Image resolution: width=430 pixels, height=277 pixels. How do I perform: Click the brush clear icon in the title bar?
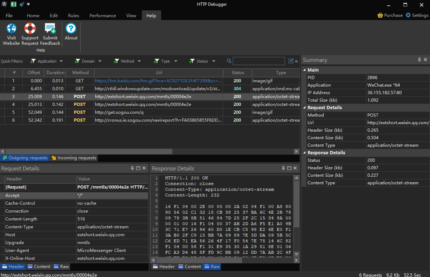[x=22, y=4]
